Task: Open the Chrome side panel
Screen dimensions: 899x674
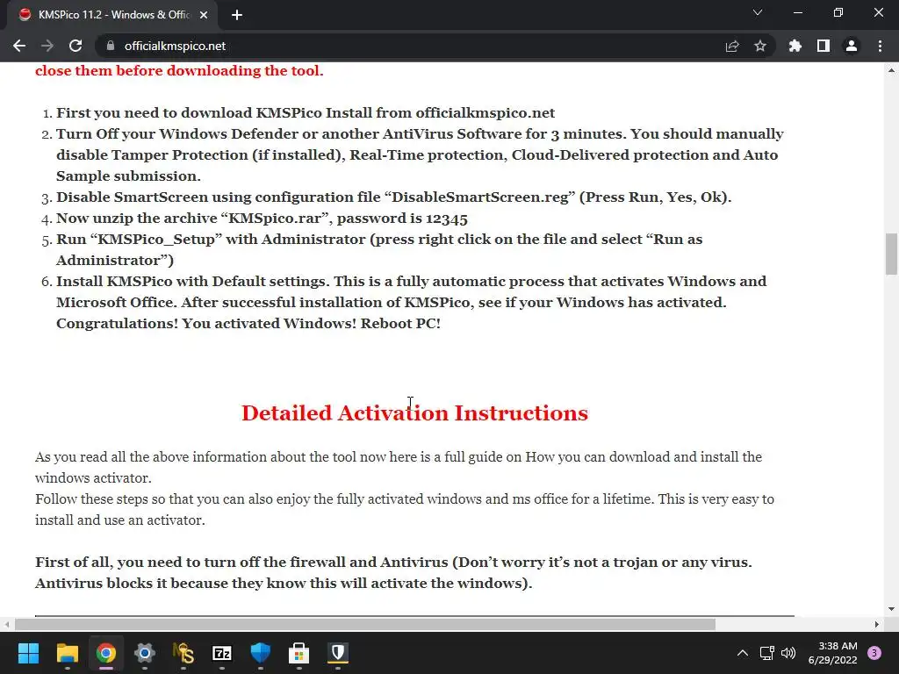Action: [x=823, y=46]
